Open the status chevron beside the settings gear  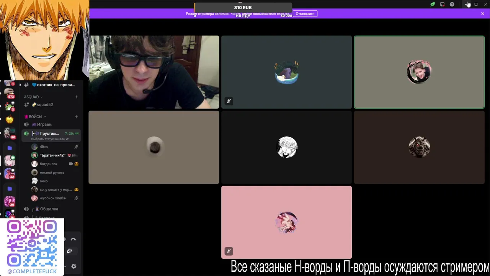click(x=65, y=266)
